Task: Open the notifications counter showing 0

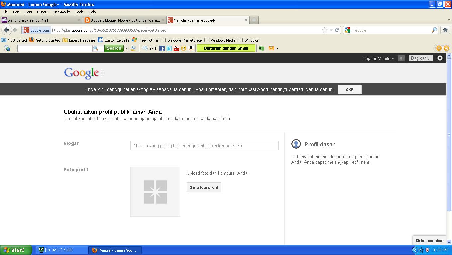Action: 401,58
